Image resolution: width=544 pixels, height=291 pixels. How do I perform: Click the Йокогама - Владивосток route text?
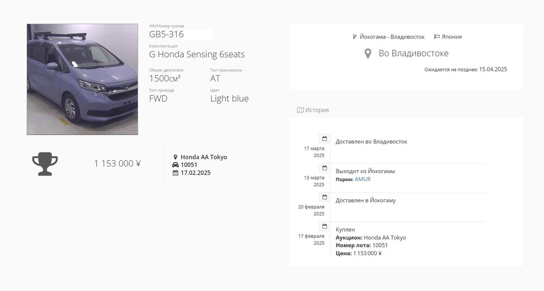point(392,37)
